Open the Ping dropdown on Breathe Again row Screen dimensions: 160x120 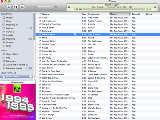point(75,35)
